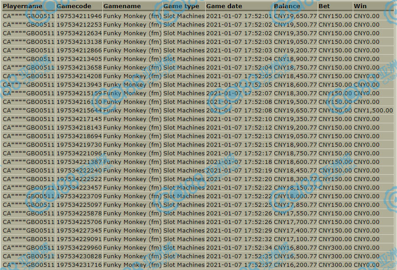Select gamecode 197534218143
Screen dimensions: 397x270
79,128
